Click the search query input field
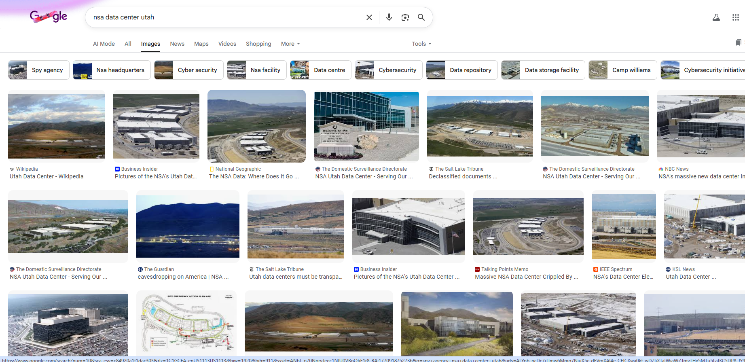This screenshot has width=745, height=362. (226, 17)
